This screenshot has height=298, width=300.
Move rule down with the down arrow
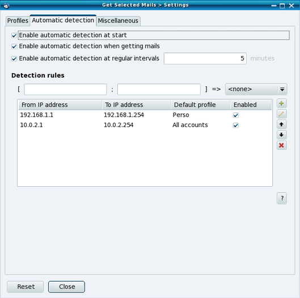pyautogui.click(x=281, y=135)
